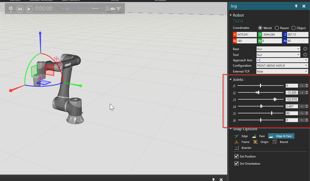Select the Edge & Face snap option
310x181 pixels.
click(x=281, y=136)
